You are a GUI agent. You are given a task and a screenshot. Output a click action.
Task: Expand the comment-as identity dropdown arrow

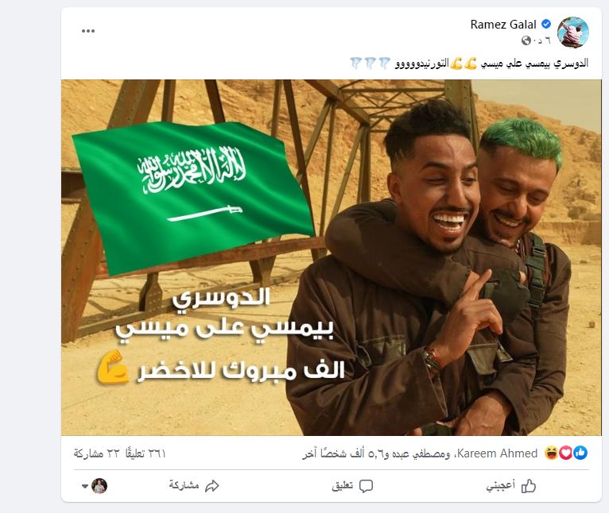click(x=85, y=486)
